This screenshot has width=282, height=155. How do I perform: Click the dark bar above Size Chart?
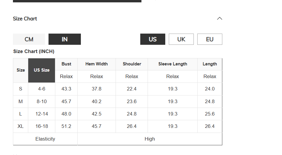(77, 1)
